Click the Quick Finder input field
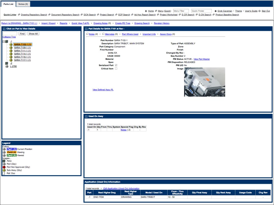Viewport: 274px width, 205px height. pos(201,11)
